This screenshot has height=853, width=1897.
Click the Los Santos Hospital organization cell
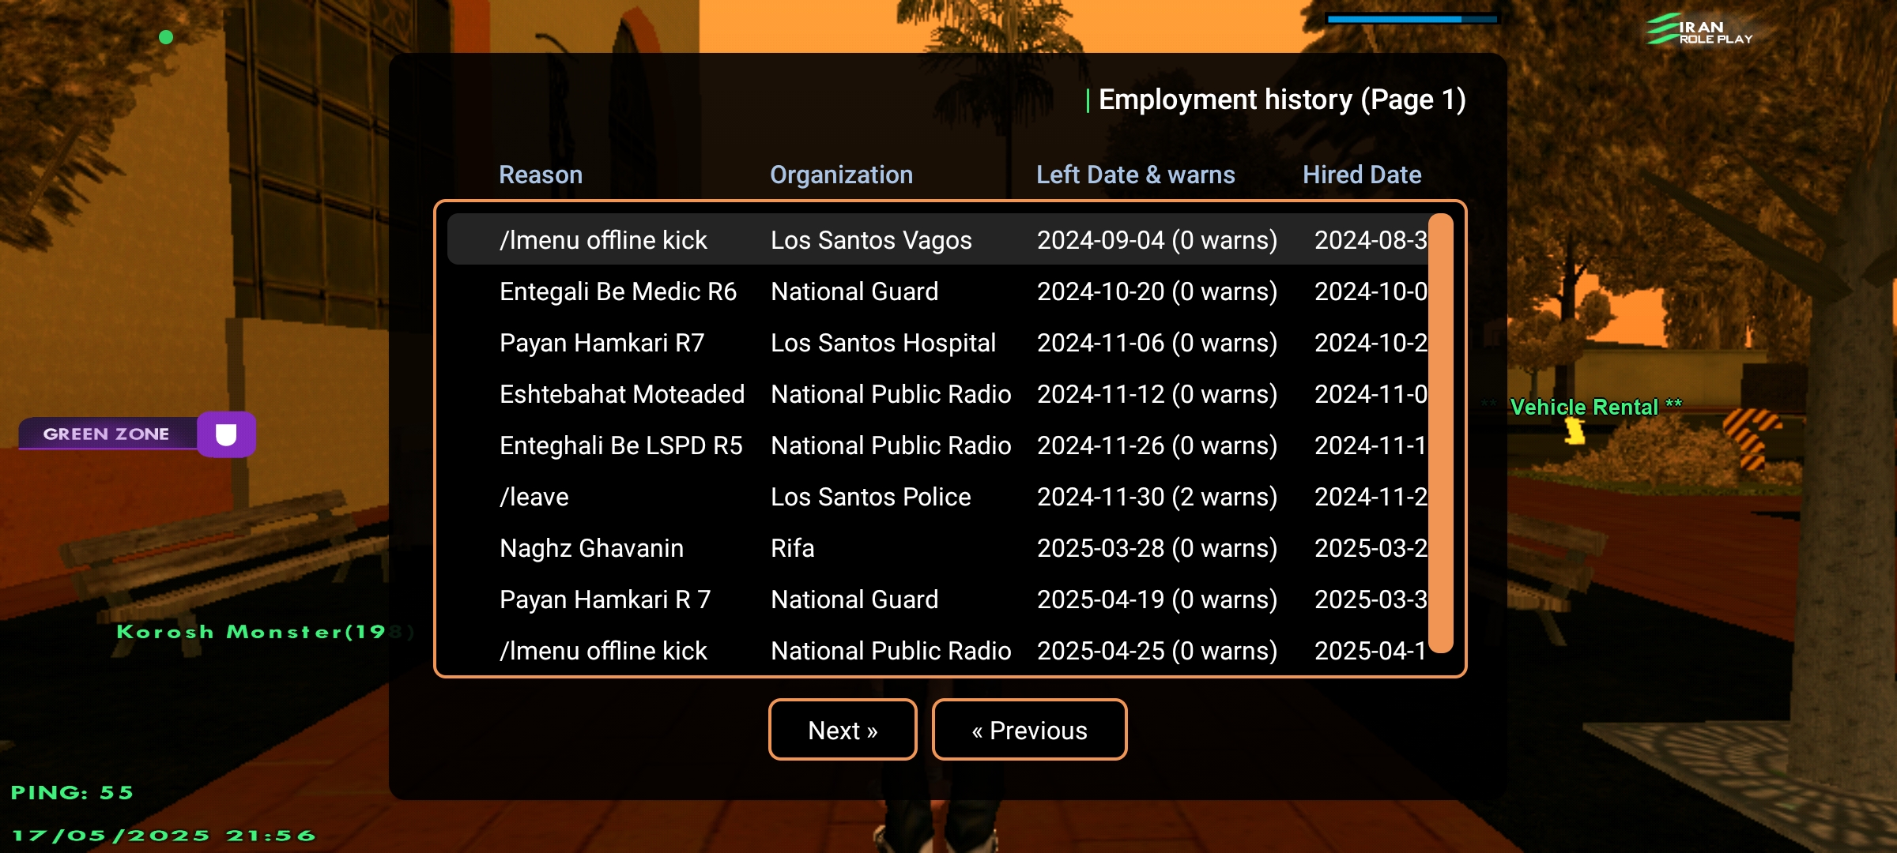point(883,343)
